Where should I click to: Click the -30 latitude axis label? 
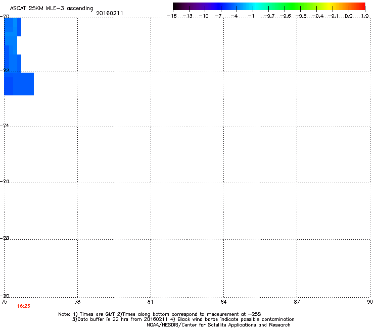coord(5,296)
